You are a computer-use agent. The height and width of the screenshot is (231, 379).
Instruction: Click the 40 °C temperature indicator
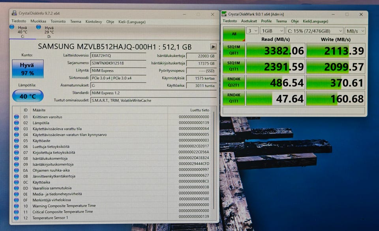[x=27, y=96]
